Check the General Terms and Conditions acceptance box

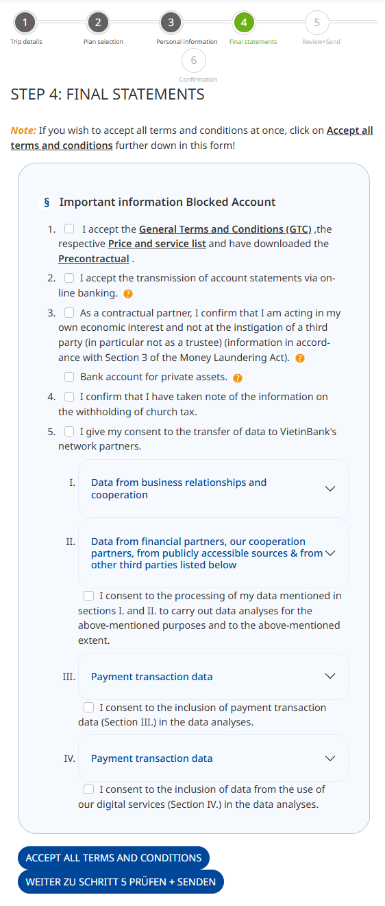[x=69, y=229]
